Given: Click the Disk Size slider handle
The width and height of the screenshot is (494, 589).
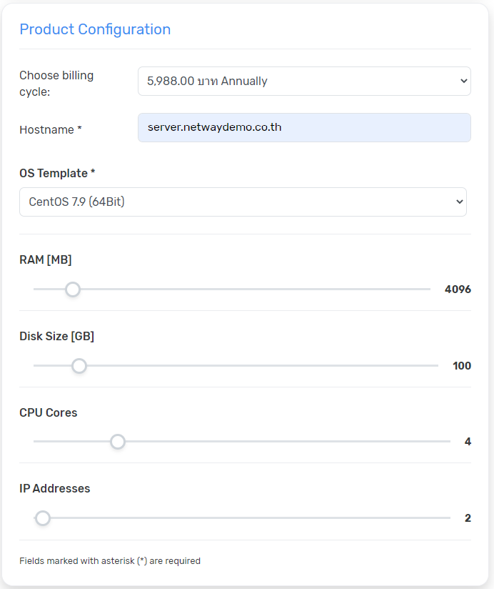Looking at the screenshot, I should tap(79, 366).
